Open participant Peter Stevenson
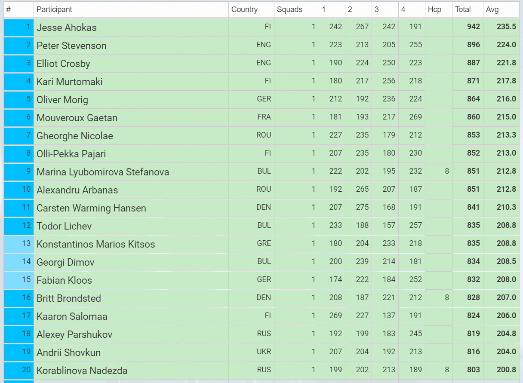Viewport: 523px width, 383px height. click(71, 46)
